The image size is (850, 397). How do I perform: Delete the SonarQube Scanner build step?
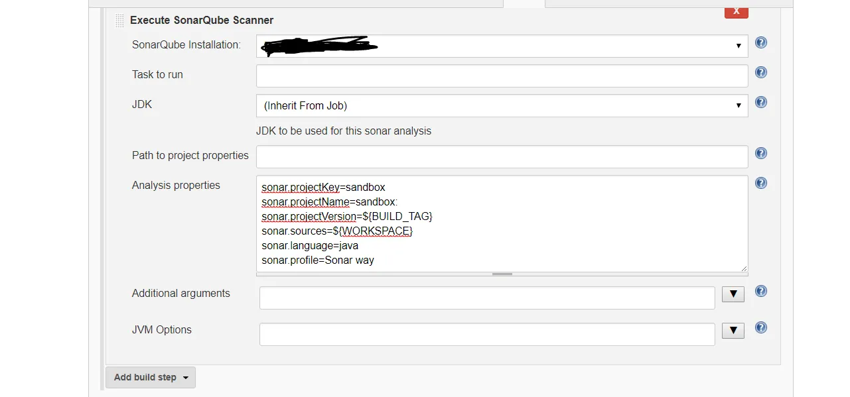(x=737, y=11)
